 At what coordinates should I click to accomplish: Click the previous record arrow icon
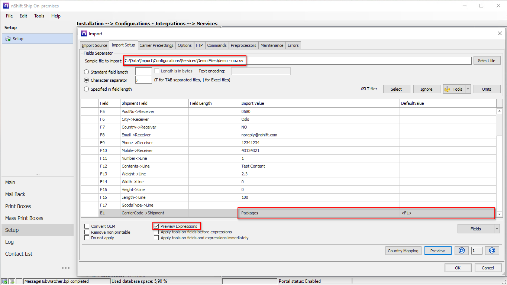click(462, 251)
